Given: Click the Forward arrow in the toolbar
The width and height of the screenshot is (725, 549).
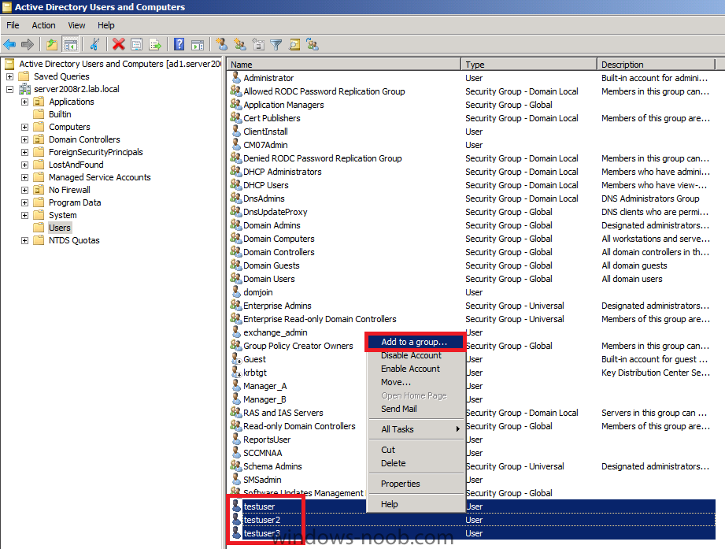Looking at the screenshot, I should coord(28,44).
